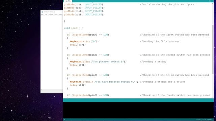Select the HID_TRY sketch tab
Screen dimensions: 216x121
[x=67, y=1]
